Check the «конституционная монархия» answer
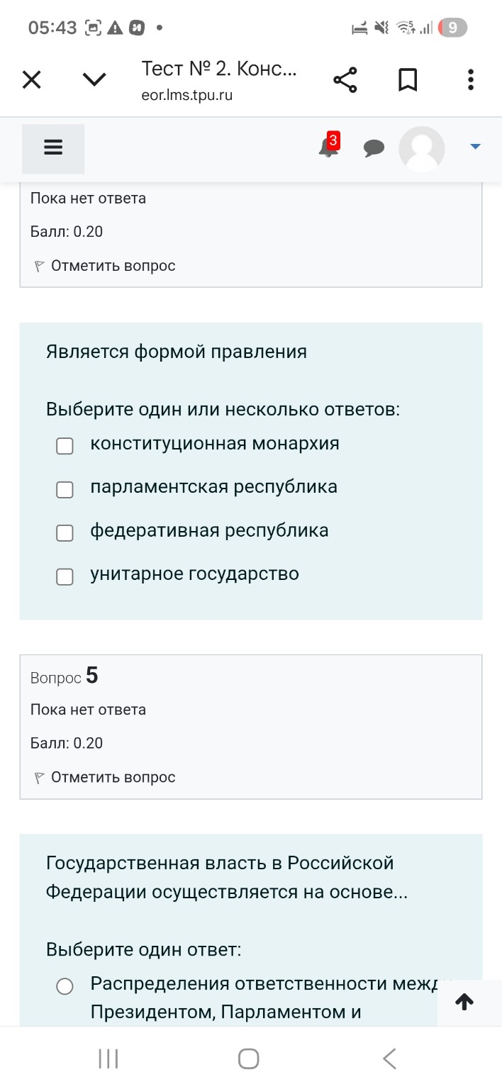Image resolution: width=502 pixels, height=1089 pixels. 65,446
